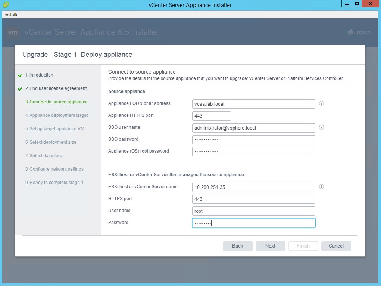The height and width of the screenshot is (286, 381).
Task: Click the SSO password field
Action: (253, 140)
